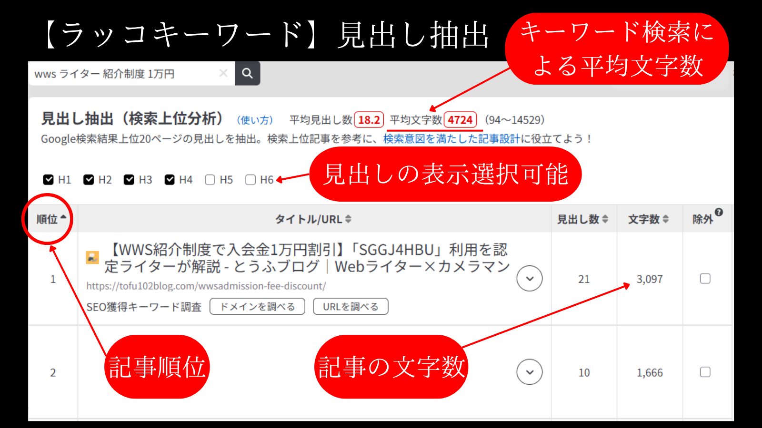Uncheck the H2 heading checkbox

(x=89, y=180)
